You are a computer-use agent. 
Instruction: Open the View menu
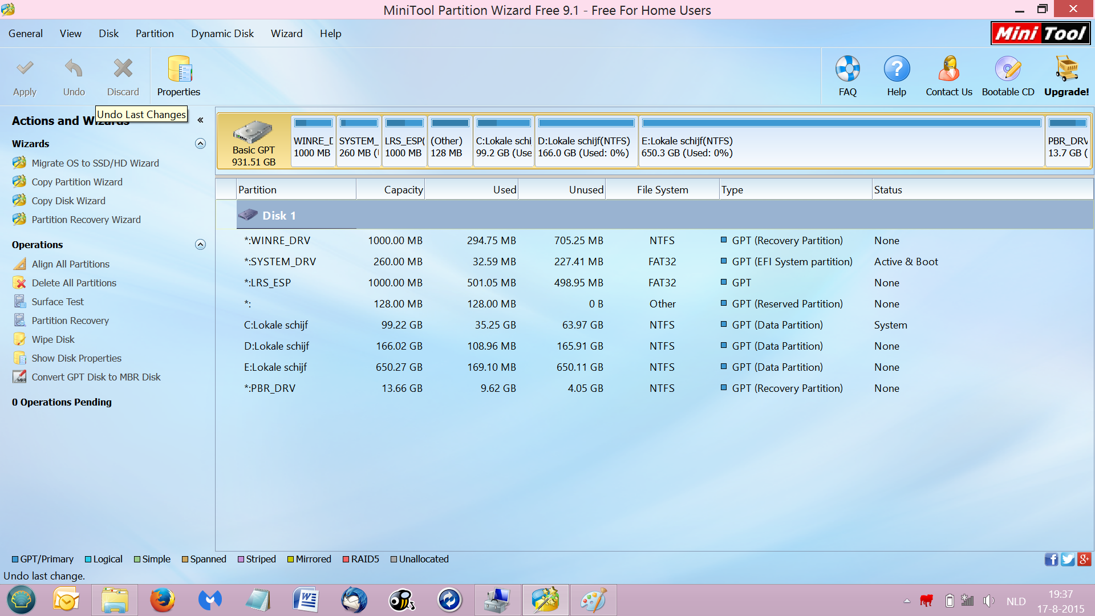[x=71, y=34]
